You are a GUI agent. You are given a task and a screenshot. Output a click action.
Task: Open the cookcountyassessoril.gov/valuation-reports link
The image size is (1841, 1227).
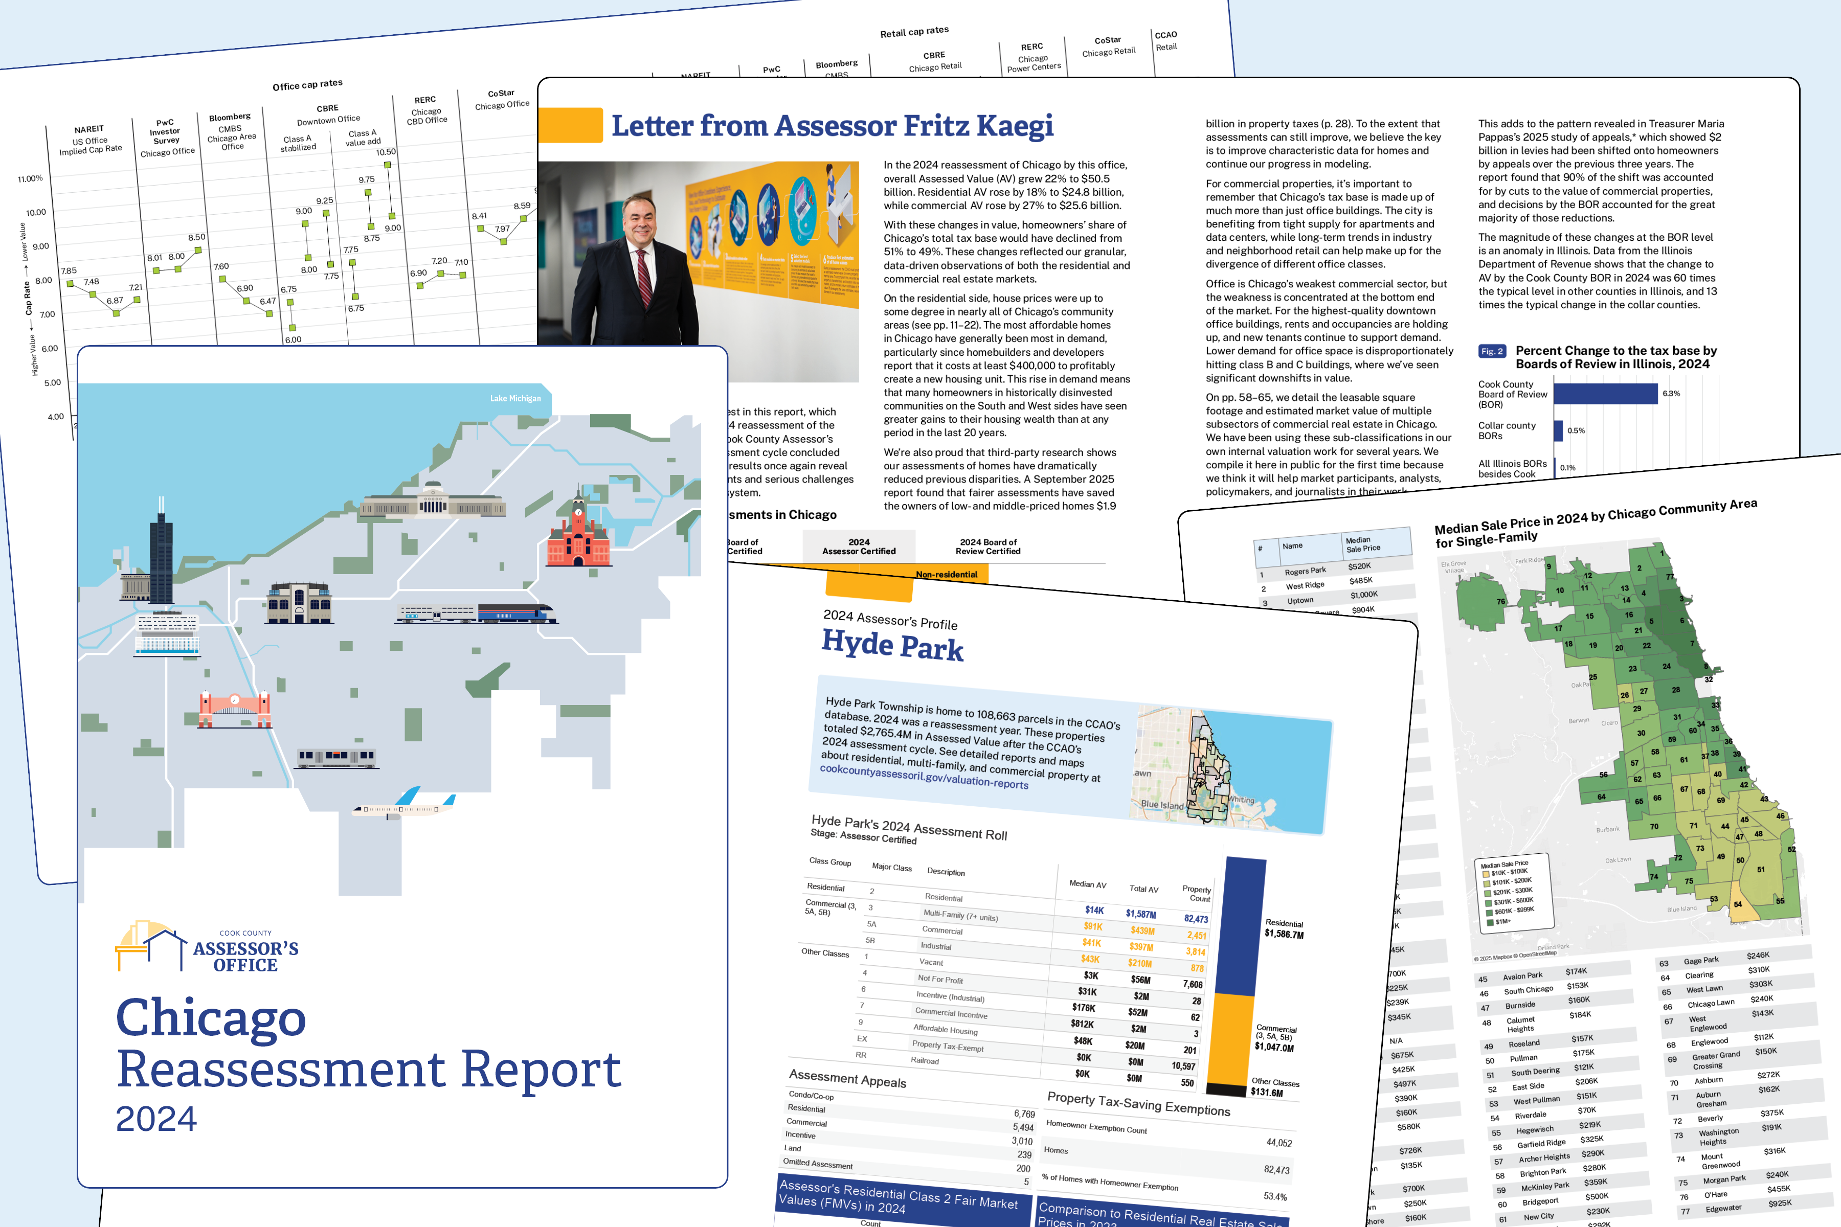point(924,776)
